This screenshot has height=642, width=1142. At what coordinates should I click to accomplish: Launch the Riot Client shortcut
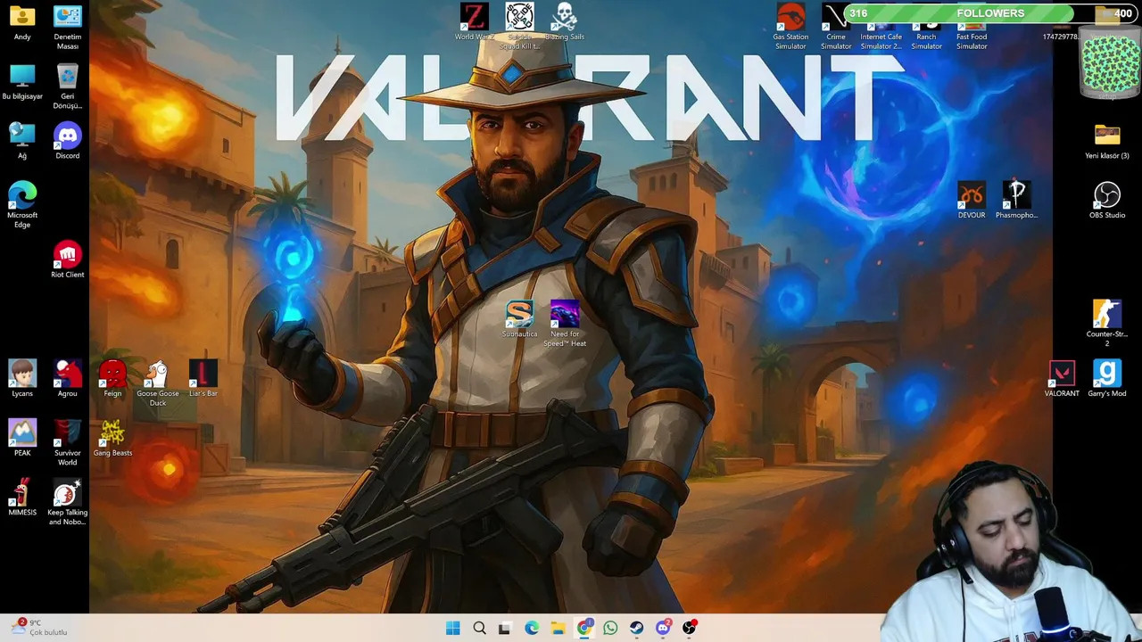(x=68, y=259)
